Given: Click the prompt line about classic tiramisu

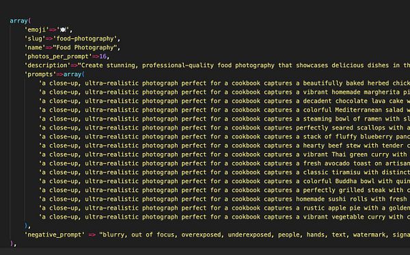Looking at the screenshot, I should (224, 172).
